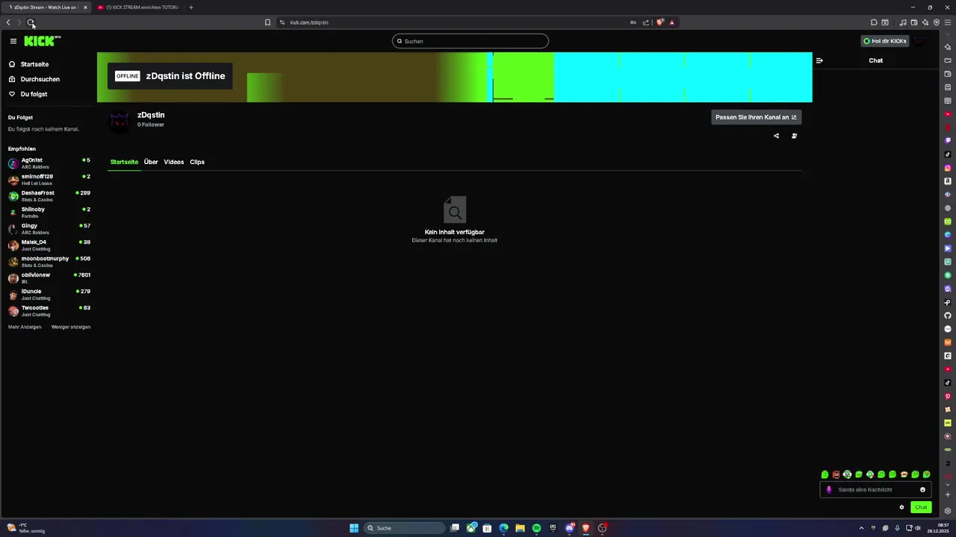Screen dimensions: 956x537
Task: Open File Explorer from the taskbar
Action: [x=520, y=528]
